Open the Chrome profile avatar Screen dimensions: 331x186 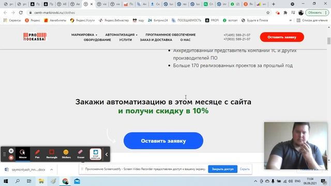click(x=301, y=12)
